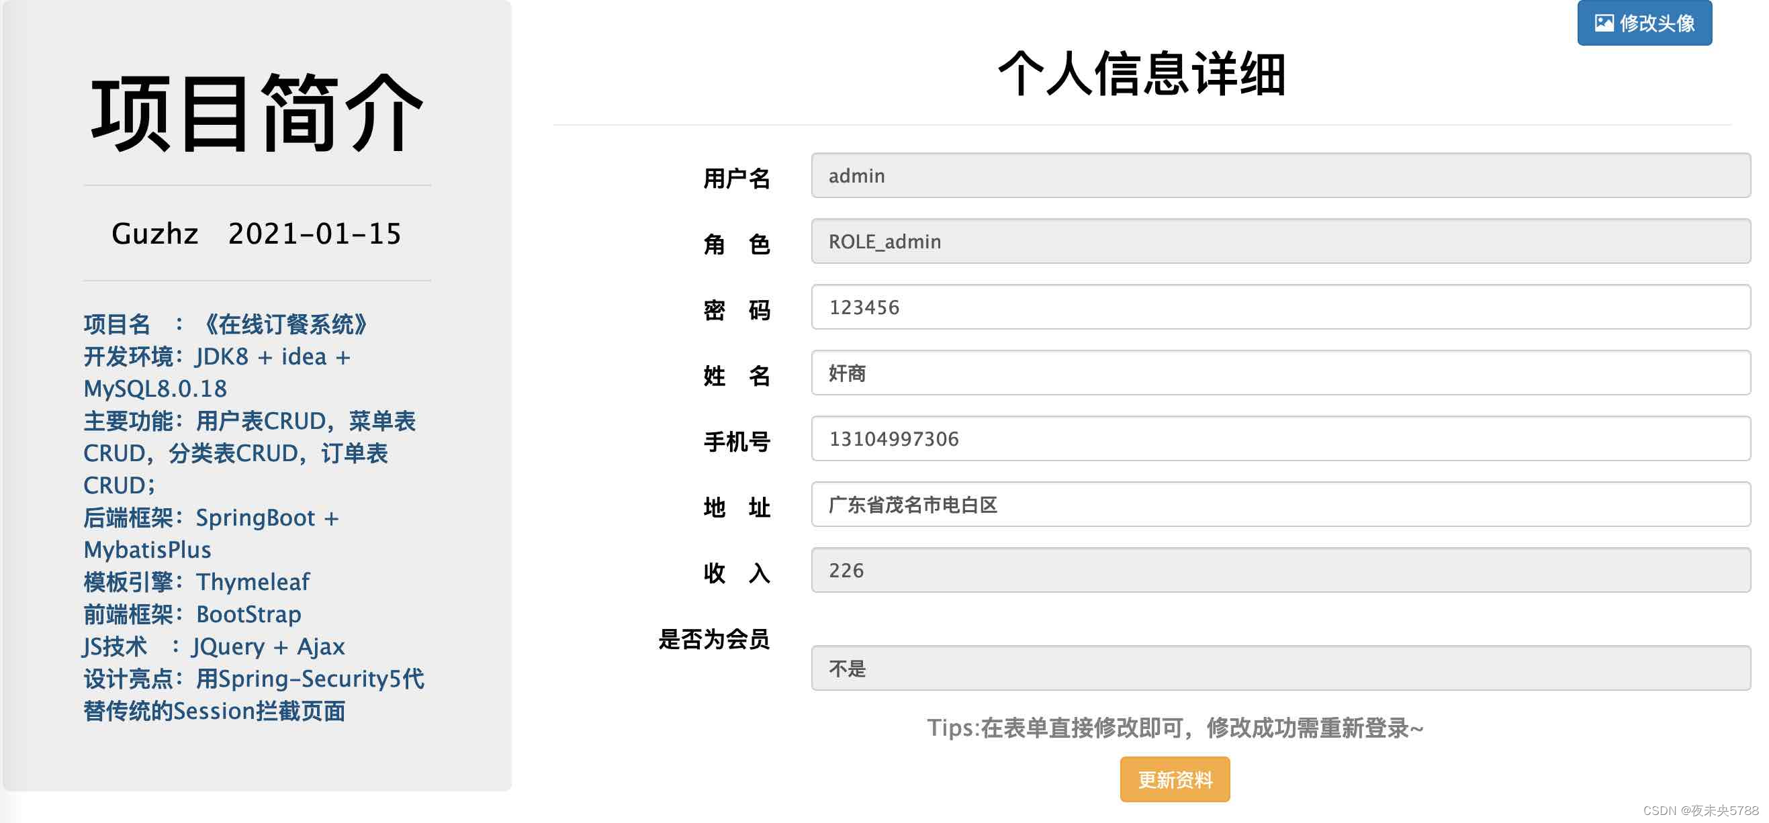Image resolution: width=1769 pixels, height=823 pixels.
Task: Click the 收入 label
Action: tap(736, 573)
